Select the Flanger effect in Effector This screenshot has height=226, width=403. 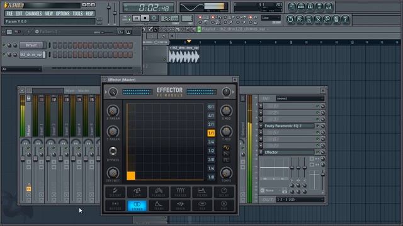[159, 192]
